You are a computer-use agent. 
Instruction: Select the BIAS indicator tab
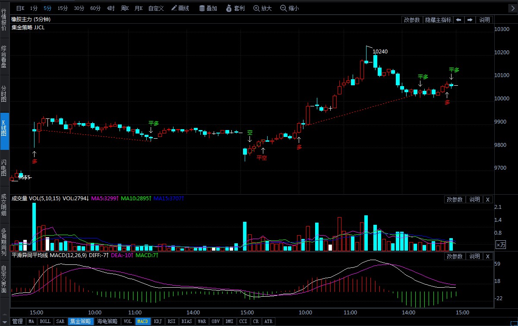187,321
